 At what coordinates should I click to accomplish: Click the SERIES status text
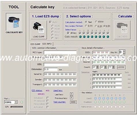(x=41, y=94)
